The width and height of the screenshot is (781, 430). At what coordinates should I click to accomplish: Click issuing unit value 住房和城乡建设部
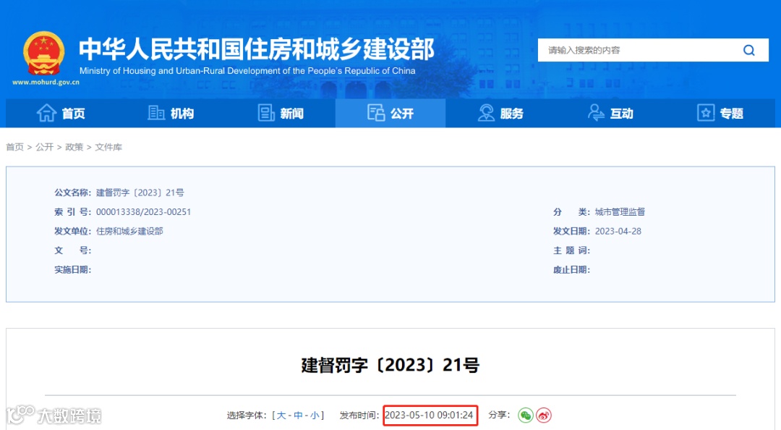pos(129,231)
